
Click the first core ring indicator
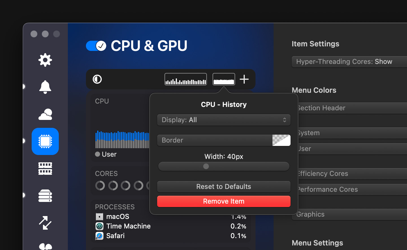point(100,186)
